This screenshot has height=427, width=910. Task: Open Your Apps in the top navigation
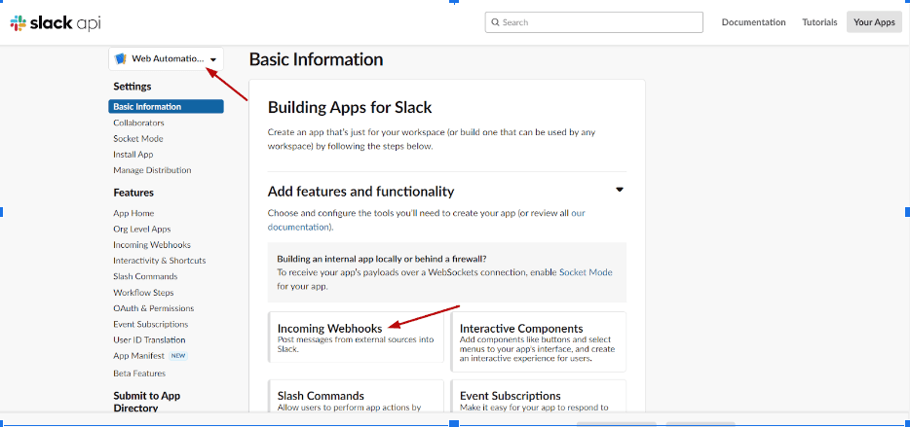pos(874,22)
